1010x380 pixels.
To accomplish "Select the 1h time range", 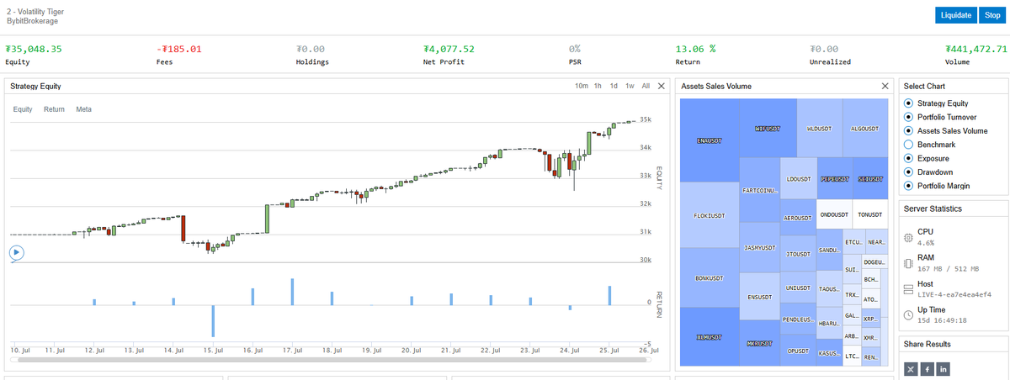I will pyautogui.click(x=598, y=86).
